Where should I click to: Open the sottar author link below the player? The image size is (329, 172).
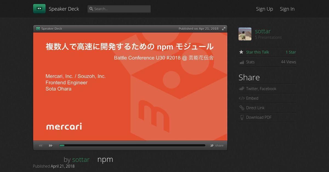tap(81, 159)
